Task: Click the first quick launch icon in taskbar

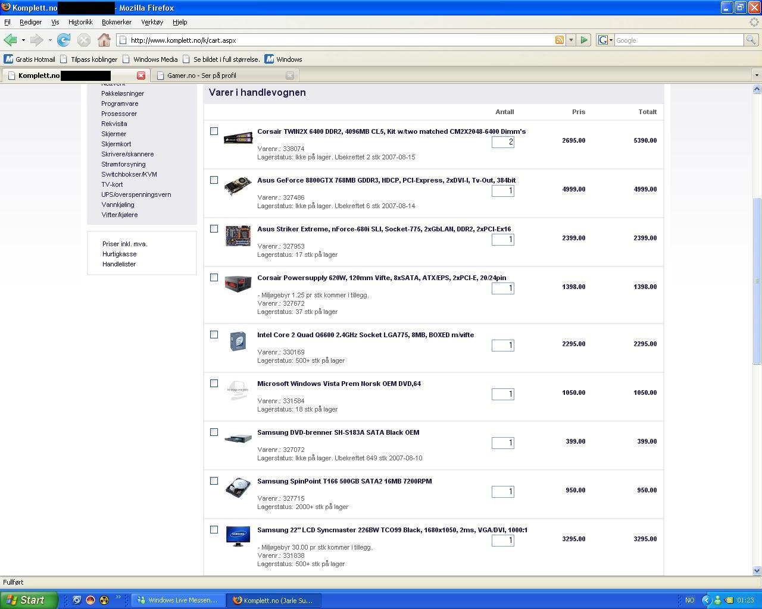Action: click(77, 600)
